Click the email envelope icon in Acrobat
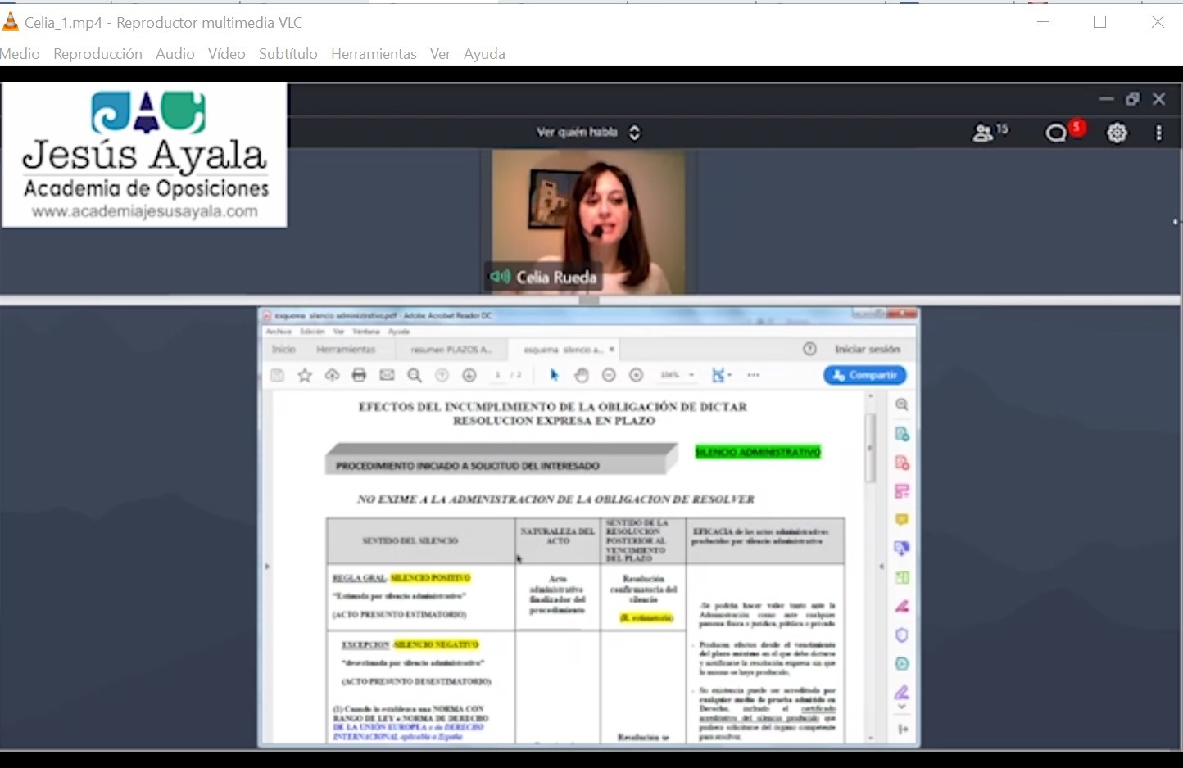Screen dimensions: 1183x768 click(387, 375)
